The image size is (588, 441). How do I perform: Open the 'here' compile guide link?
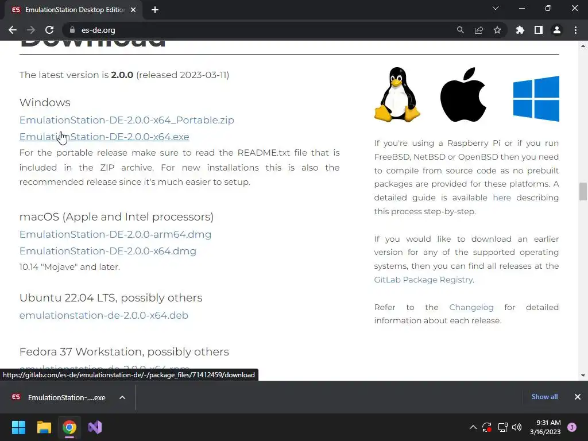pyautogui.click(x=502, y=198)
